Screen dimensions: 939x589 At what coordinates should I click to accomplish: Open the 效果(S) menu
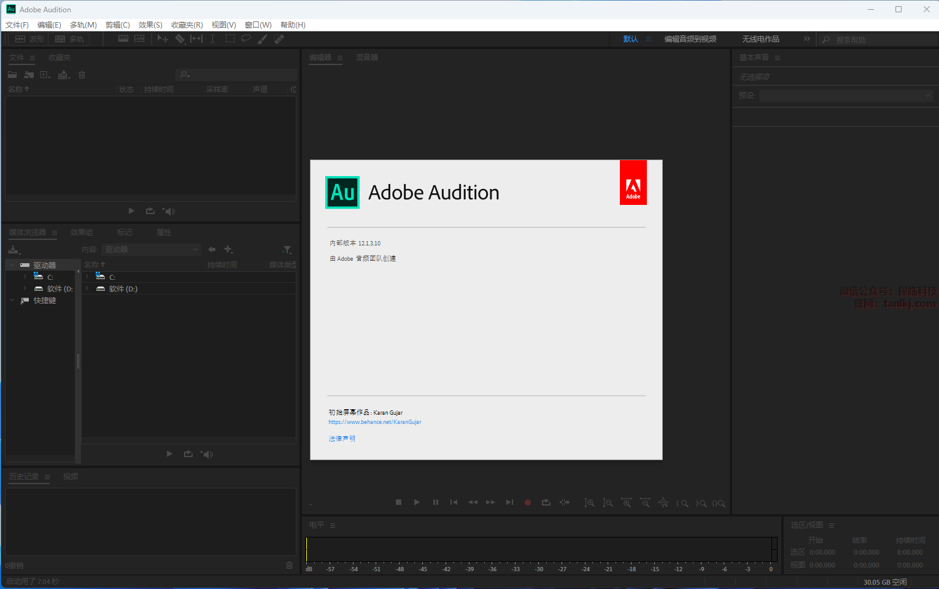point(150,25)
